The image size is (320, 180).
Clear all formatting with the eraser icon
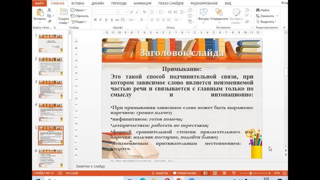click(x=144, y=12)
